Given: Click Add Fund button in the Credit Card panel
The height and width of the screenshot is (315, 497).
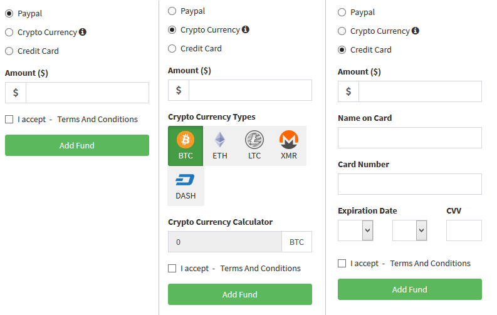Looking at the screenshot, I should [x=410, y=289].
